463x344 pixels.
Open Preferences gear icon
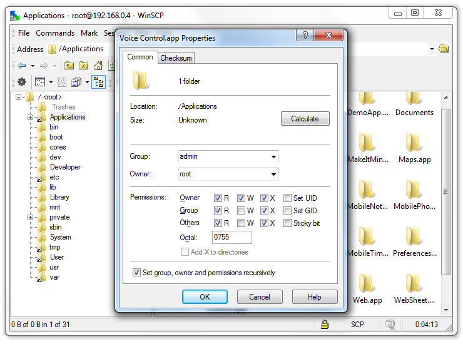pos(22,82)
